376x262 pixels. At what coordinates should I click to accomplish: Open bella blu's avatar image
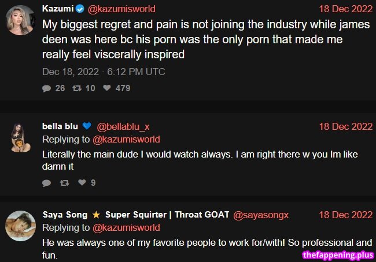click(21, 137)
